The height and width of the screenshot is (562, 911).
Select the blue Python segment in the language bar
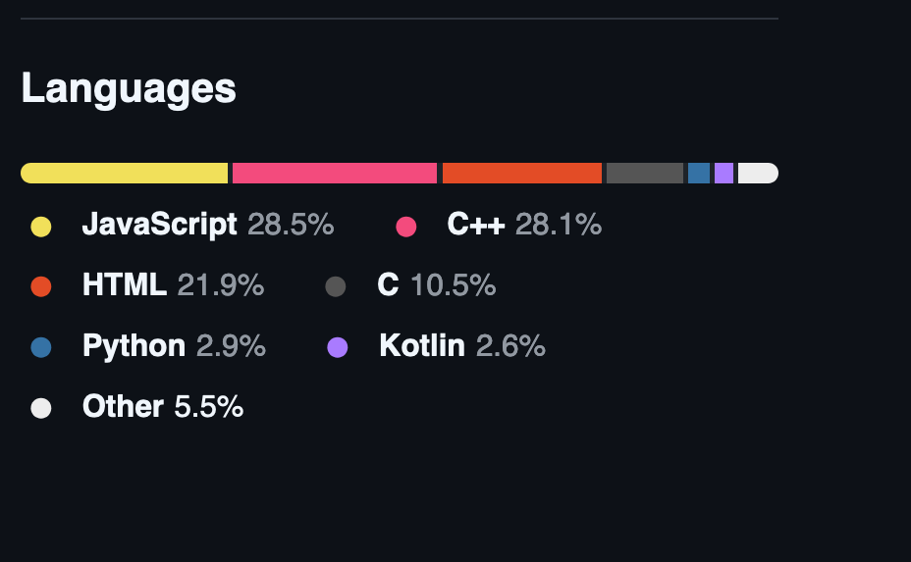(699, 174)
